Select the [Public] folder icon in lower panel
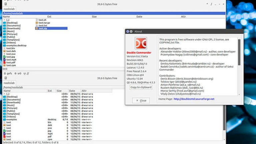 pos(4,111)
